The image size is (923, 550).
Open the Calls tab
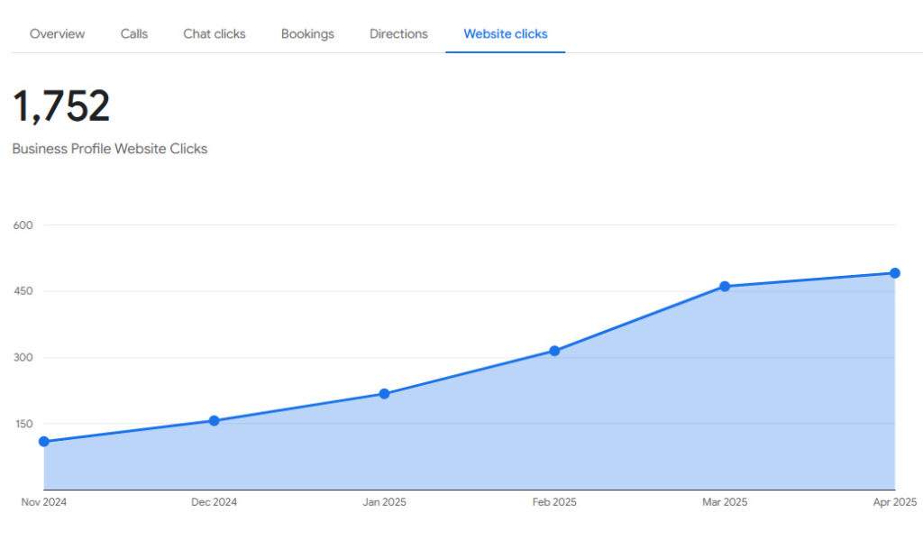coord(134,34)
